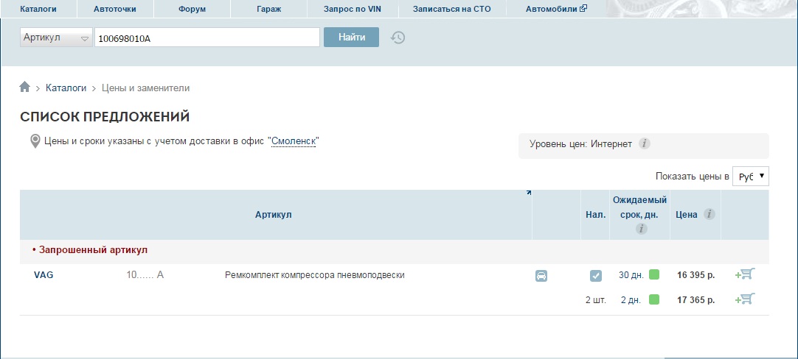Focus the article search field with 100698010A
Screen dimensions: 798x359
[207, 38]
